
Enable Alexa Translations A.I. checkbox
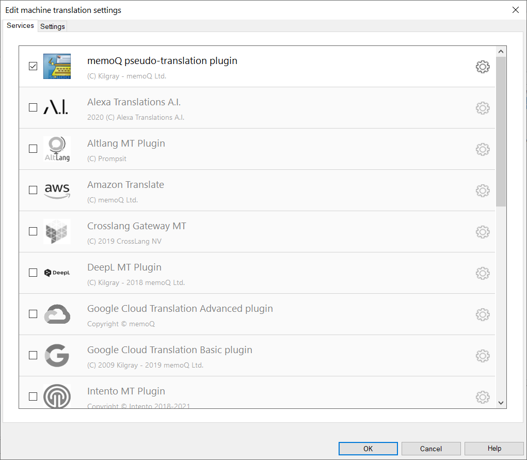(x=33, y=107)
